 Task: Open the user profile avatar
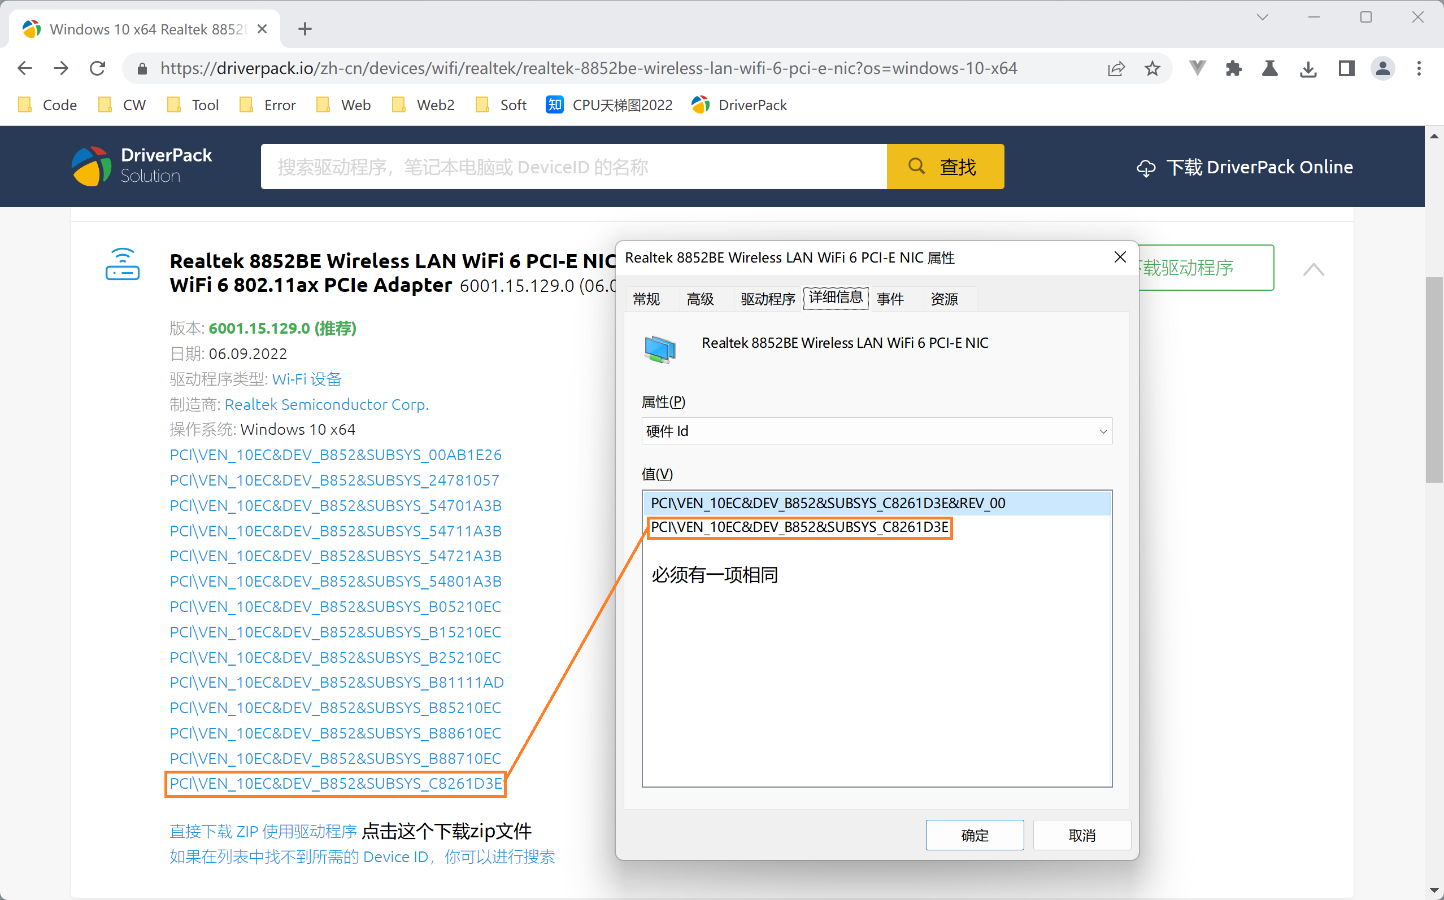pyautogui.click(x=1382, y=68)
